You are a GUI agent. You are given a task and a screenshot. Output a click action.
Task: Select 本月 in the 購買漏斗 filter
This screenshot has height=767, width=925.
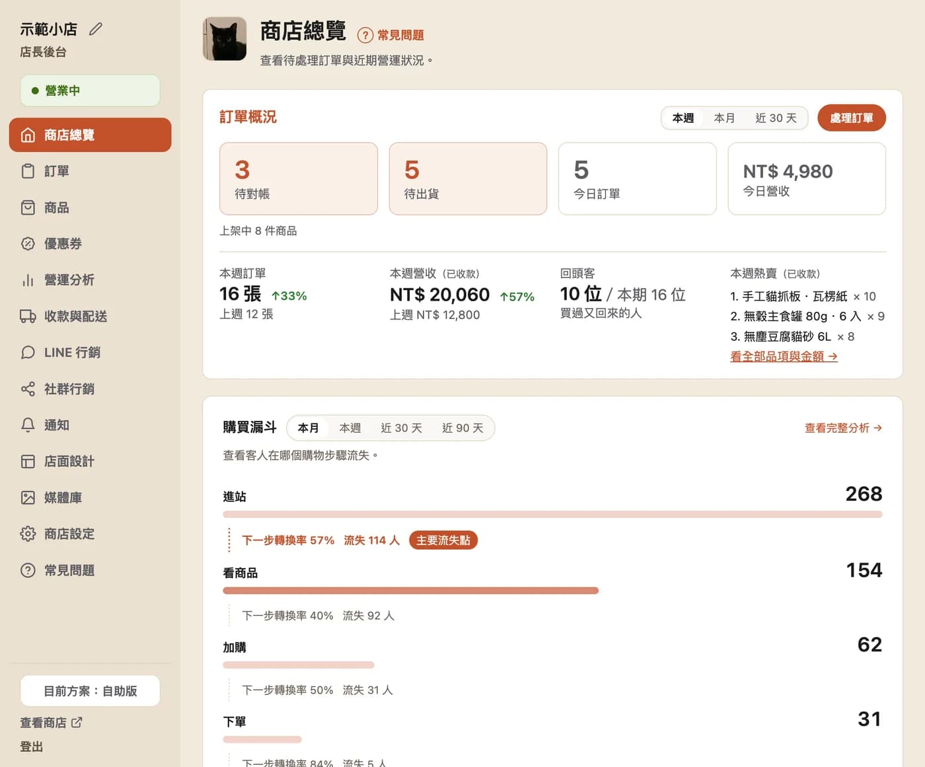pos(309,428)
